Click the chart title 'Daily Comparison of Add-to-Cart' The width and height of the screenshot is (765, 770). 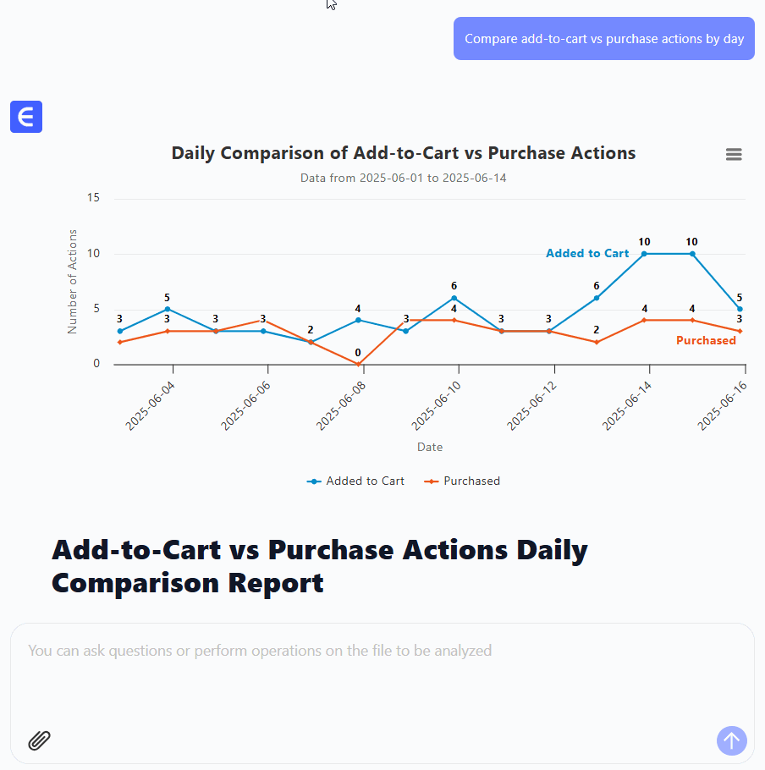click(x=403, y=153)
